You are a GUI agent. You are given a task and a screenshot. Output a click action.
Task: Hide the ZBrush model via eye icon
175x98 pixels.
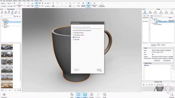[154, 20]
